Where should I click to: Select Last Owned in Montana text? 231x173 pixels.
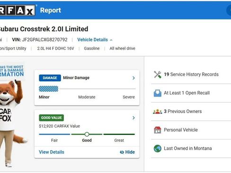188,148
